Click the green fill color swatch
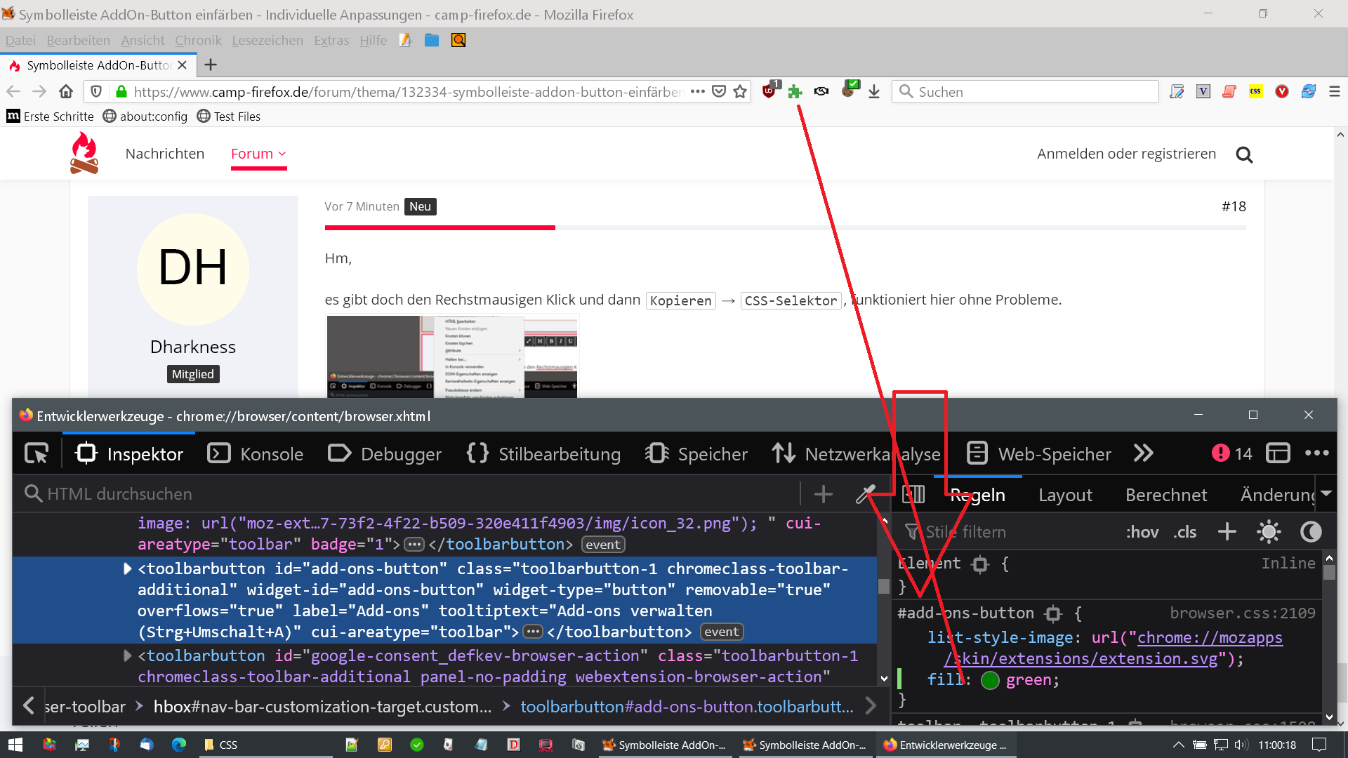The width and height of the screenshot is (1348, 758). [990, 680]
